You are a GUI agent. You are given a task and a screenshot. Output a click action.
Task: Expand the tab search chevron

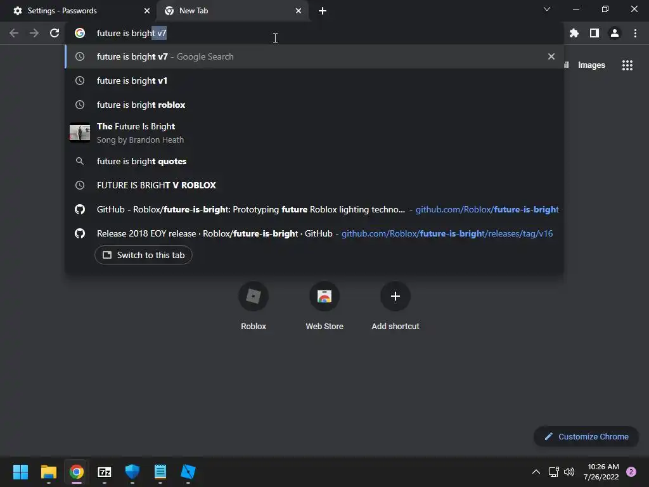(547, 9)
